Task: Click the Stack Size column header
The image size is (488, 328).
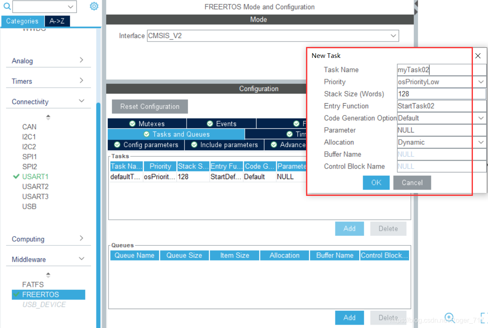Action: pyautogui.click(x=193, y=167)
